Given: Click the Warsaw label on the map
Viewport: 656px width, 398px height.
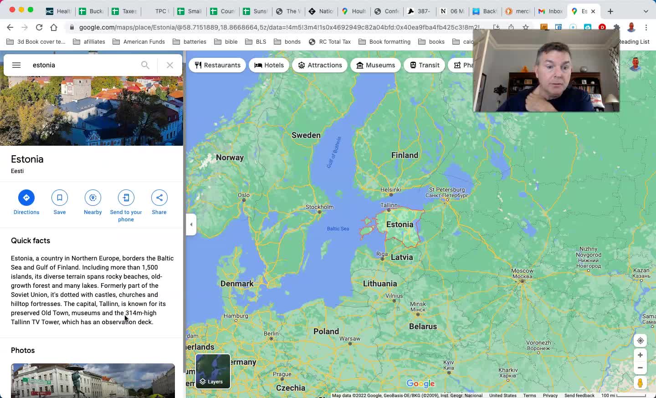Looking at the screenshot, I should (350, 339).
